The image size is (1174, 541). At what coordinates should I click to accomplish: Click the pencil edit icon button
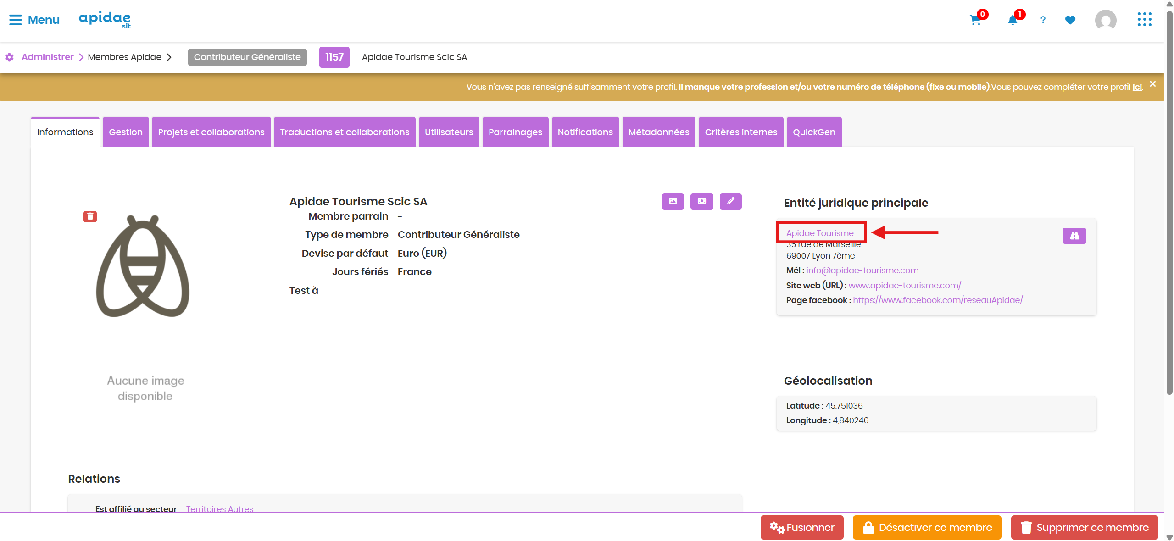tap(730, 201)
